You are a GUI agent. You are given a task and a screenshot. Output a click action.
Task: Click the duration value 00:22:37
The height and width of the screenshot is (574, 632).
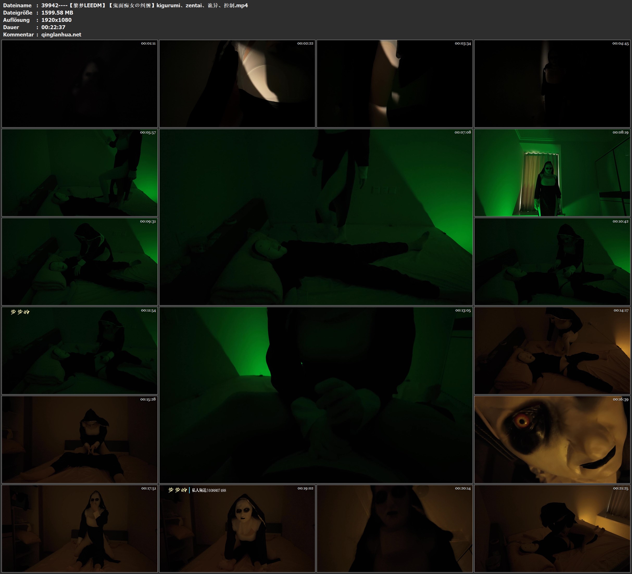coord(53,27)
